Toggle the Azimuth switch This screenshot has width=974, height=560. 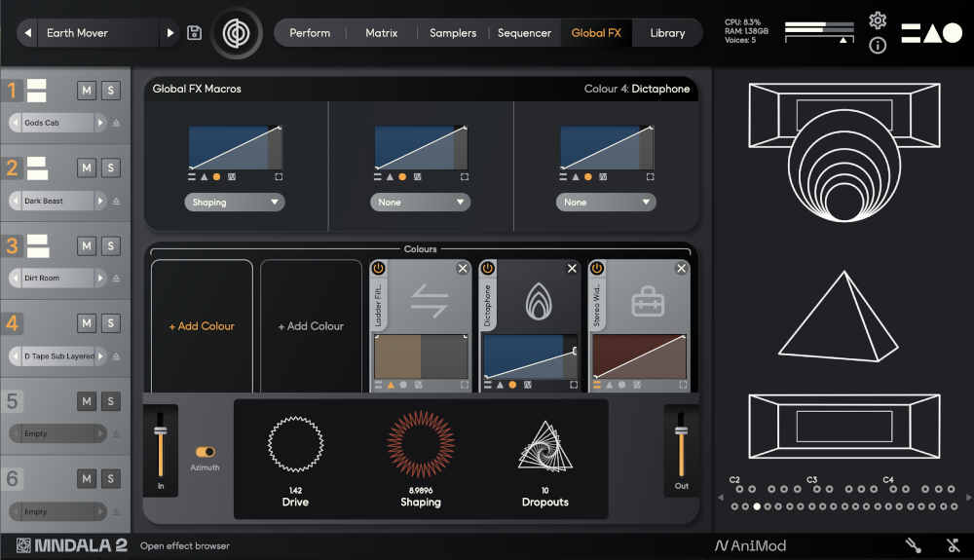point(206,452)
